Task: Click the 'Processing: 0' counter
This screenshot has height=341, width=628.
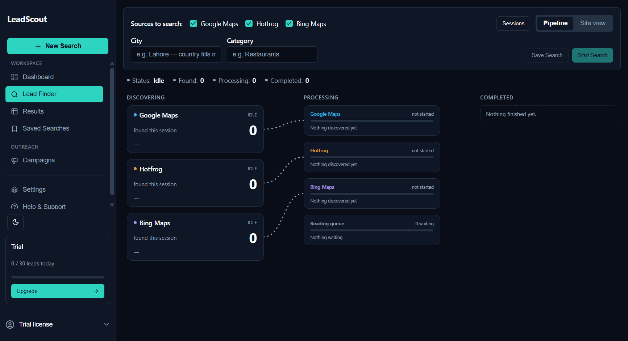Action: coord(234,81)
